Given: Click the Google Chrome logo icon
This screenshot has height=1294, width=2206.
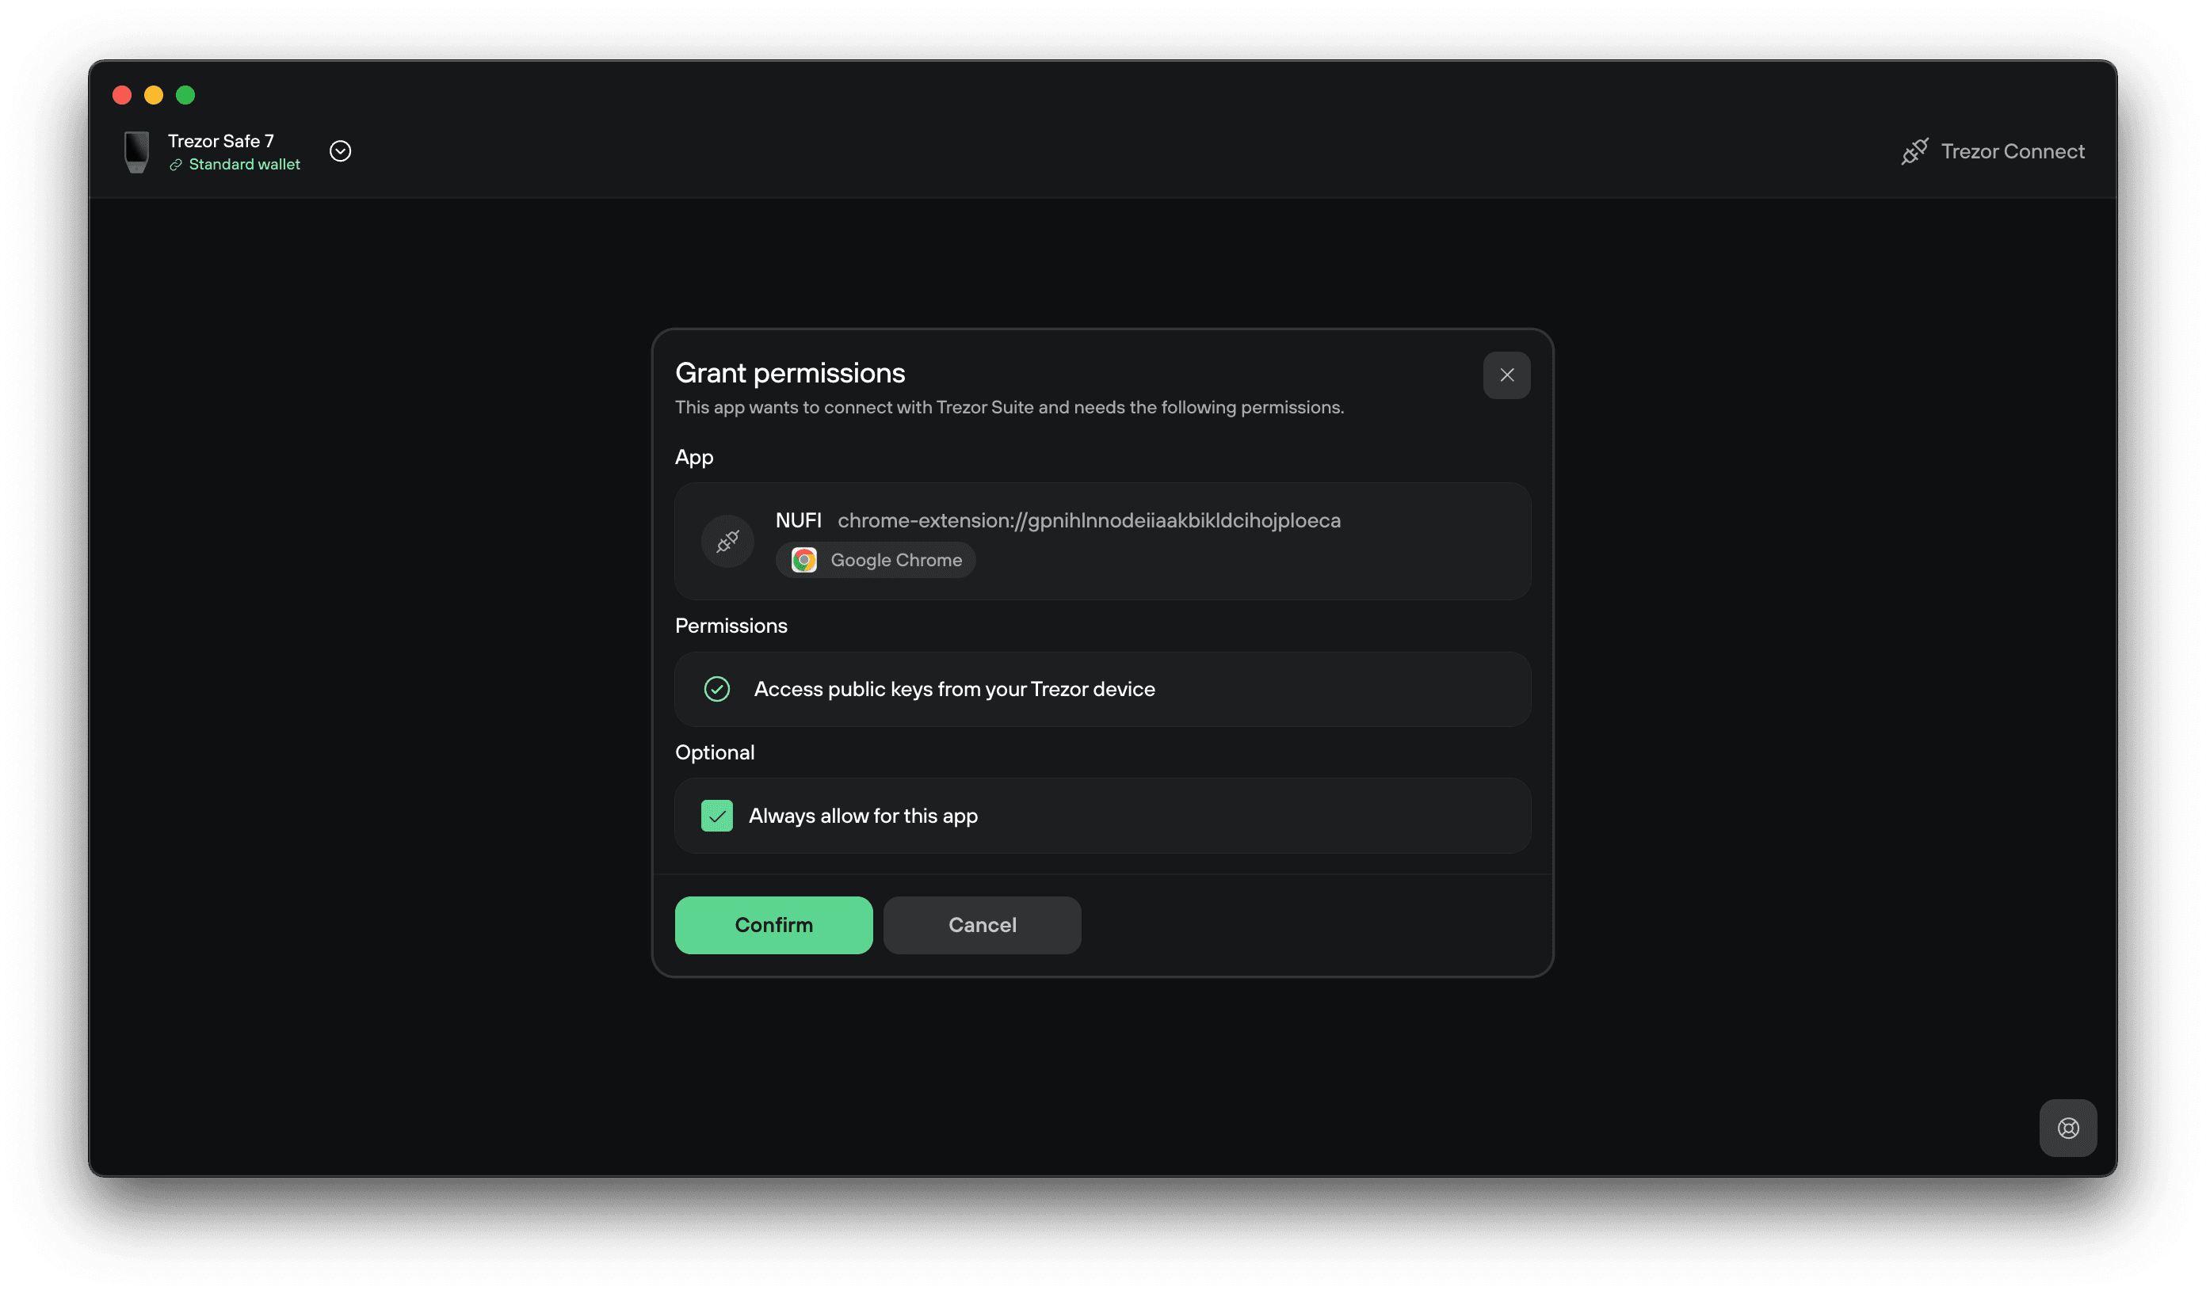Looking at the screenshot, I should (x=803, y=560).
